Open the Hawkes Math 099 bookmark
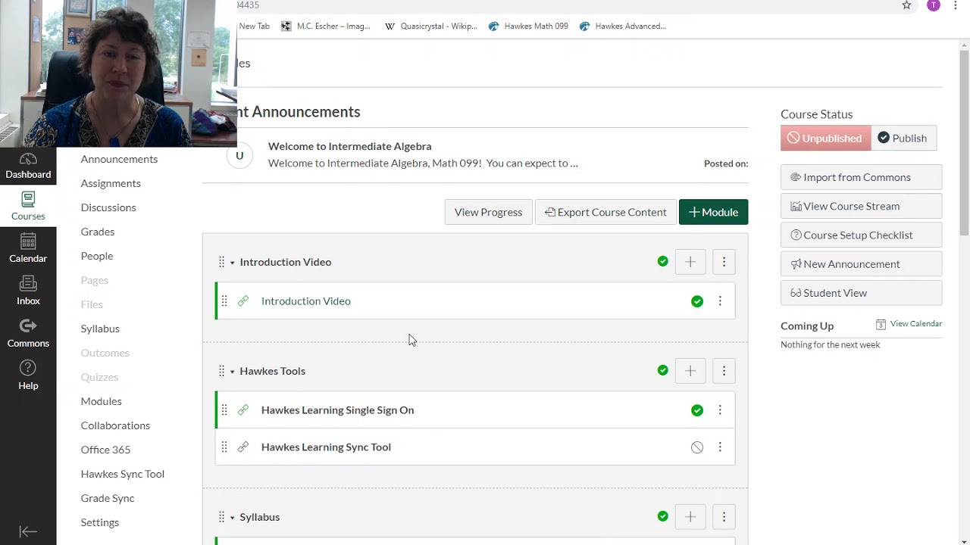970x545 pixels. point(528,26)
